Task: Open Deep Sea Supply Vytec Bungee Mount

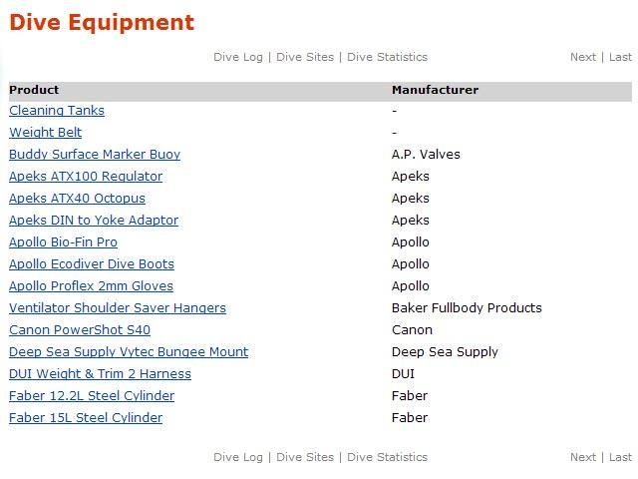Action: pyautogui.click(x=129, y=352)
